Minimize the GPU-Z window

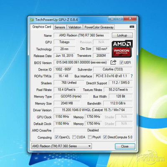tap(112, 19)
